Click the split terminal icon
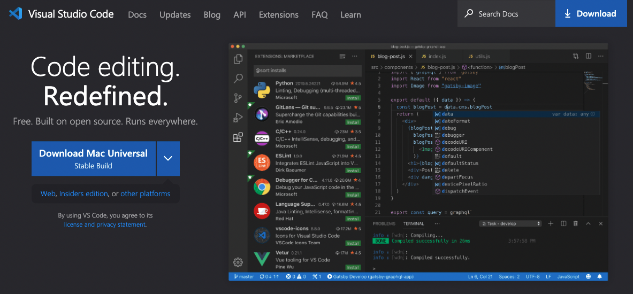 563,223
